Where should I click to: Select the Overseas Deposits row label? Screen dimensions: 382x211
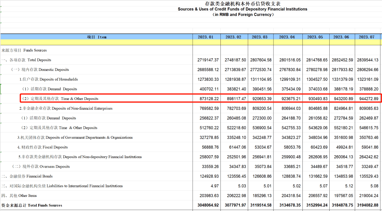click(x=41, y=167)
